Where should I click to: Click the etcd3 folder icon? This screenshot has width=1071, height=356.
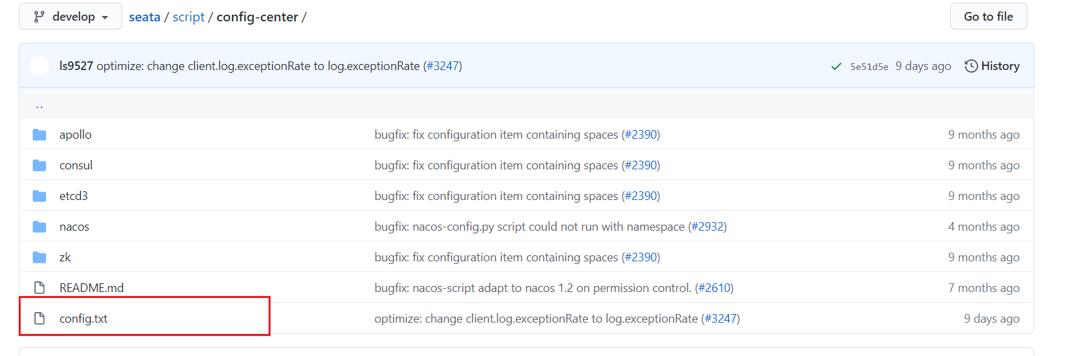point(39,196)
